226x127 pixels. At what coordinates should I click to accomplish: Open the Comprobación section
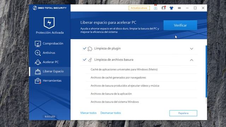click(50, 43)
